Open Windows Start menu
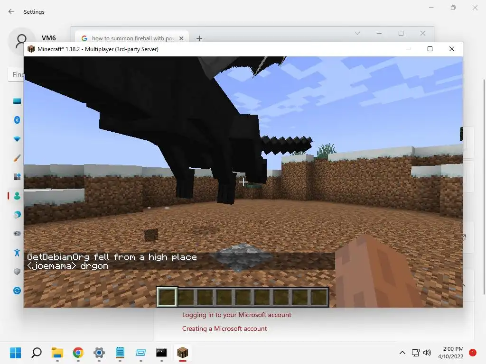486x364 pixels. point(16,353)
